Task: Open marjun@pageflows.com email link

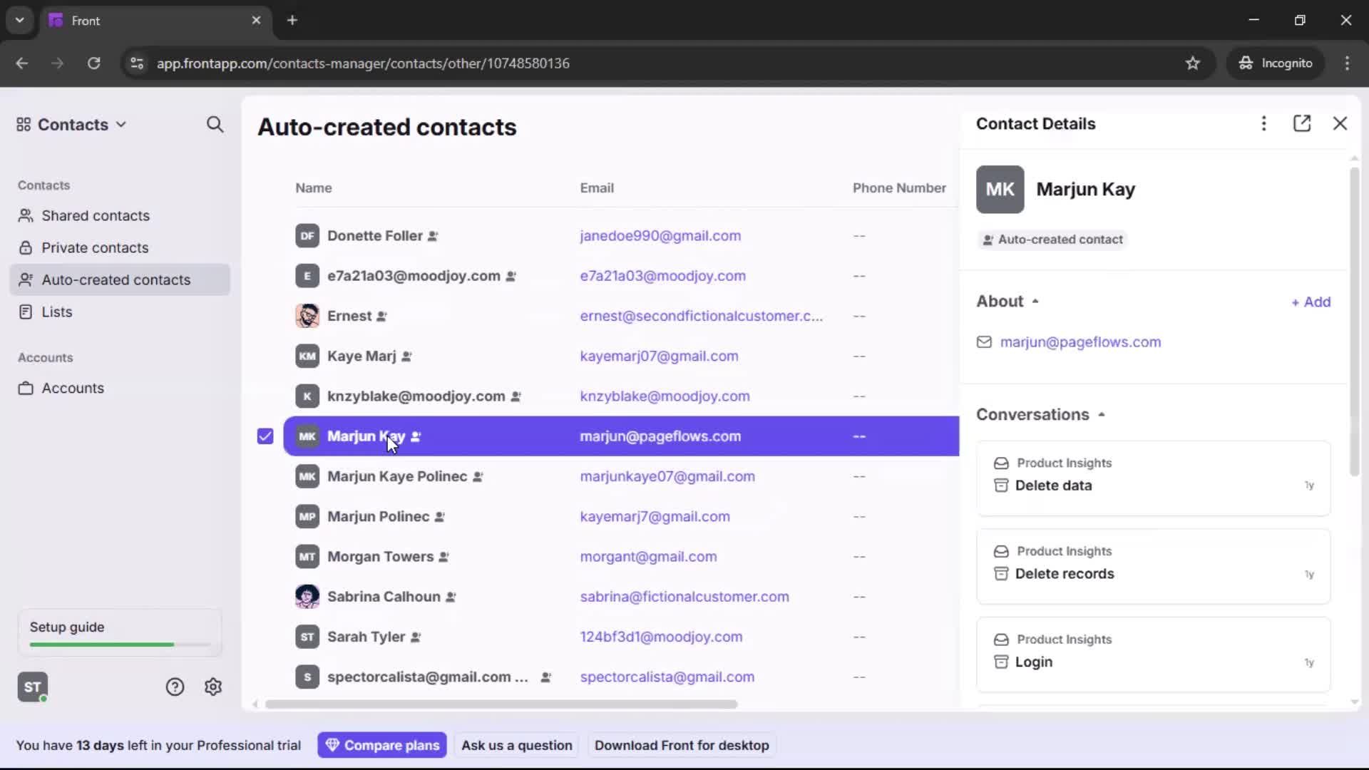Action: 1081,342
